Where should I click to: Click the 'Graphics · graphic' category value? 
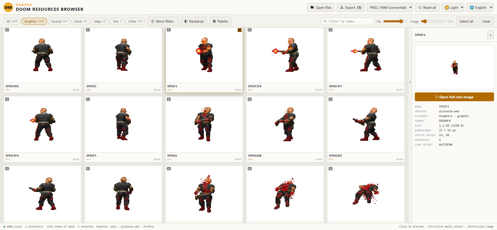pyautogui.click(x=454, y=116)
